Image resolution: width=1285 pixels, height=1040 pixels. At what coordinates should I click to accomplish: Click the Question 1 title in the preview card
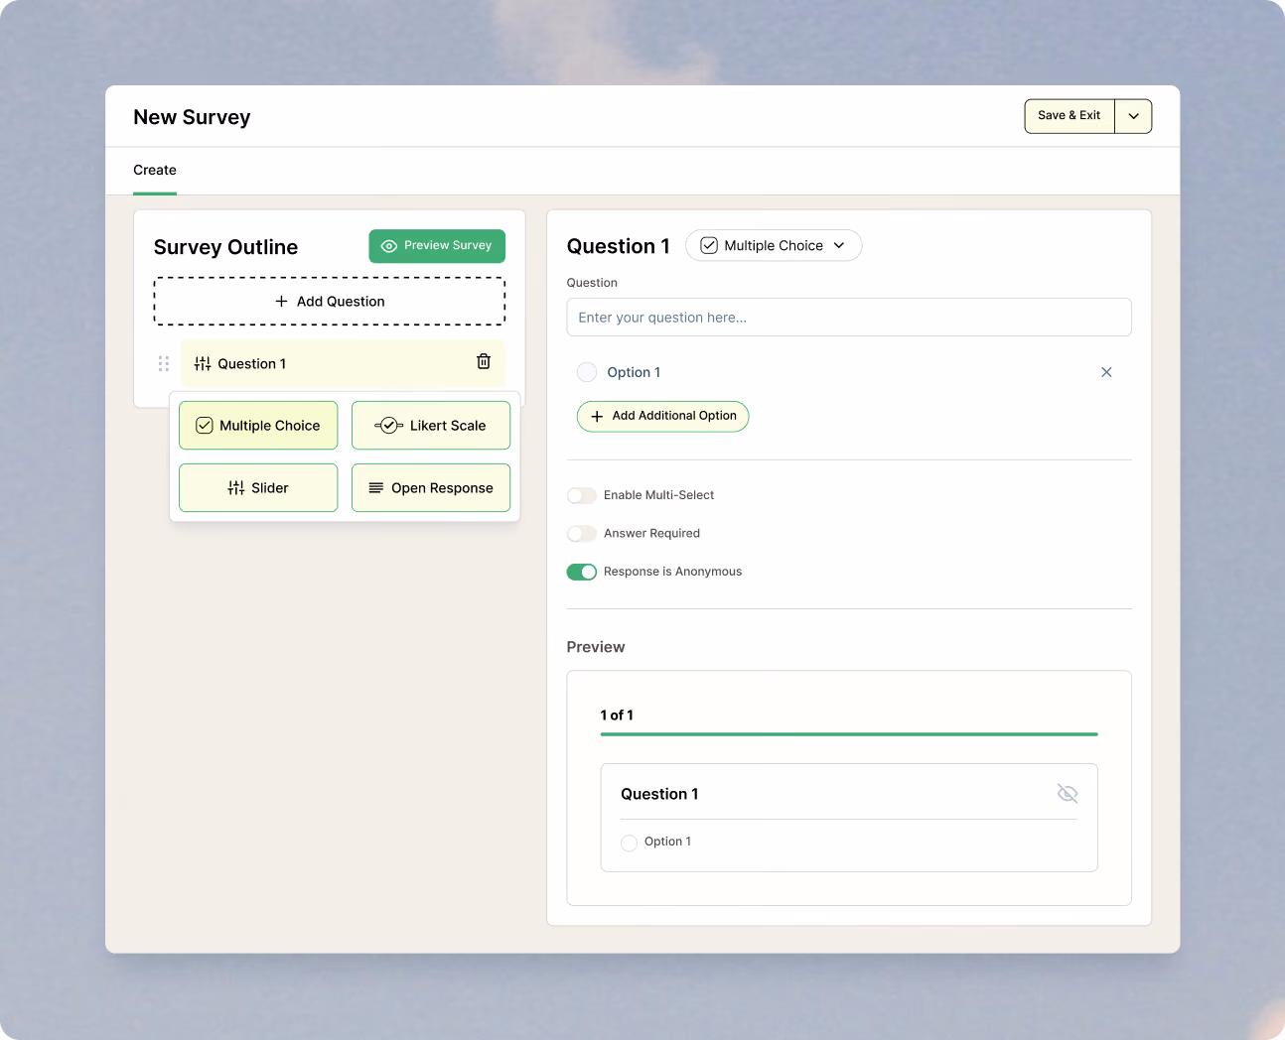[x=659, y=794]
